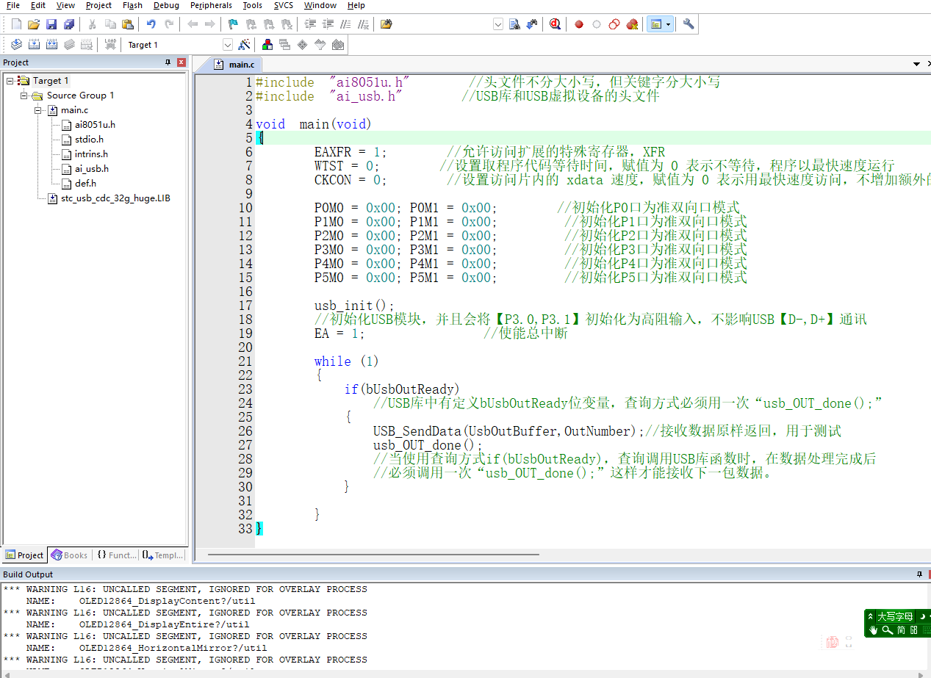The image size is (931, 678).
Task: Select stdio.h in the project tree
Action: (89, 140)
